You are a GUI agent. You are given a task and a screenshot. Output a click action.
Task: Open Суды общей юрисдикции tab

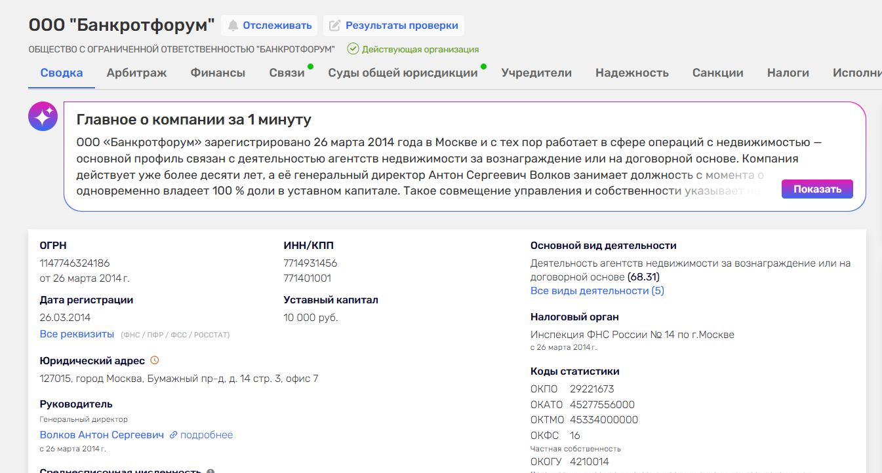(x=403, y=73)
